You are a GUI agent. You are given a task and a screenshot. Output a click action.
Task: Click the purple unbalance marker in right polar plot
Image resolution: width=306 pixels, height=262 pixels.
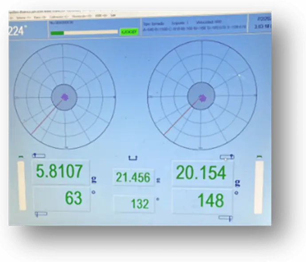202,98
